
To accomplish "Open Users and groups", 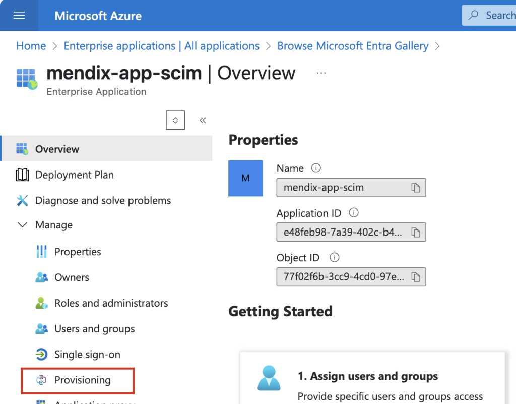I will (95, 329).
